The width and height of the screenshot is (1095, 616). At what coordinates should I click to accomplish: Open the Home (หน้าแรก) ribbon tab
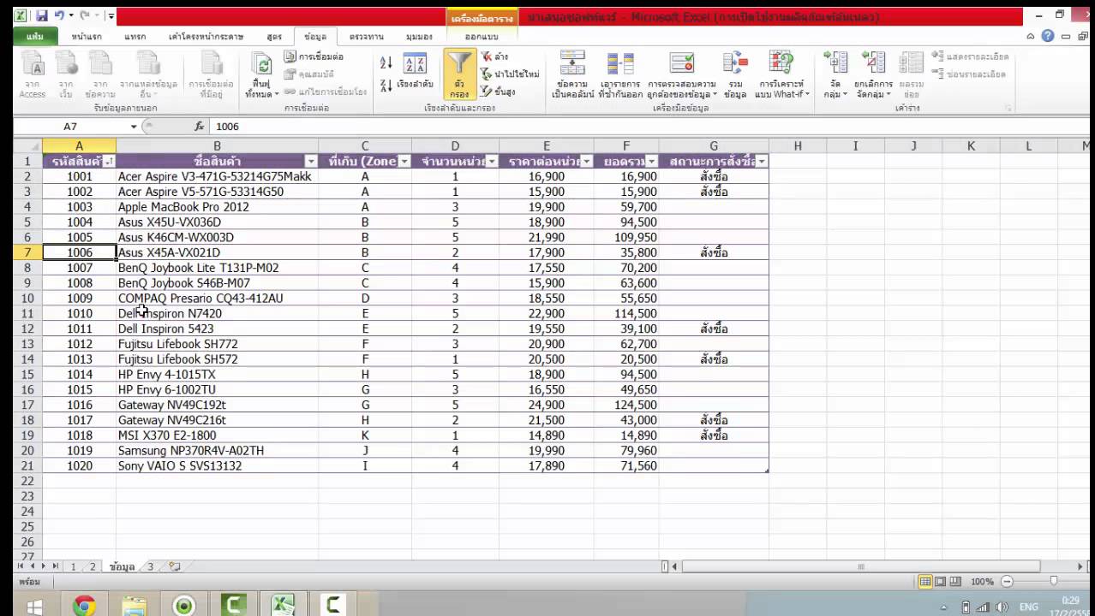[x=87, y=37]
